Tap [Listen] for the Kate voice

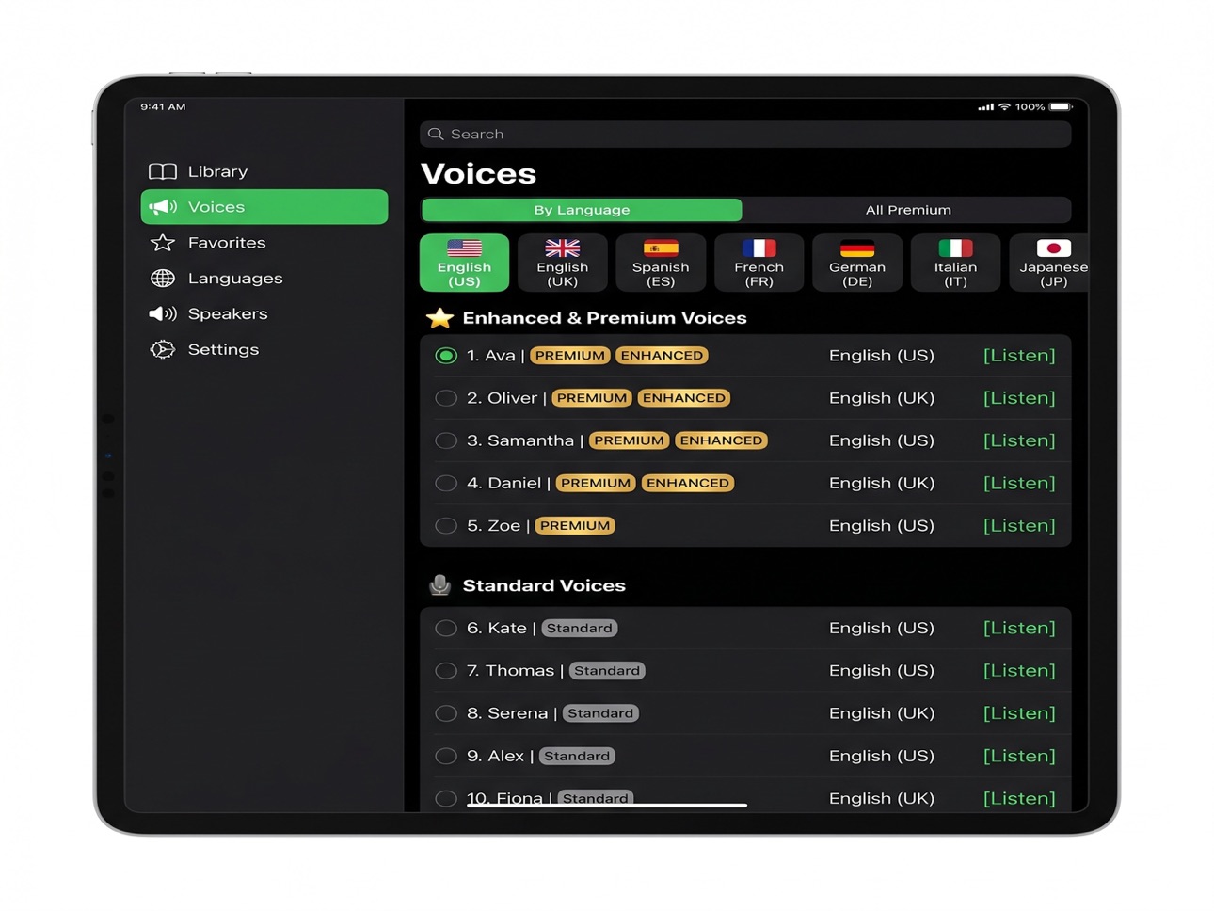1019,628
